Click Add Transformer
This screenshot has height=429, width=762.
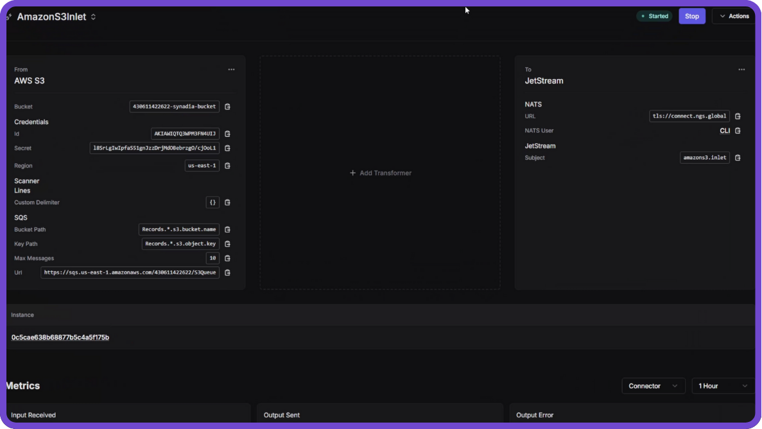(x=380, y=173)
